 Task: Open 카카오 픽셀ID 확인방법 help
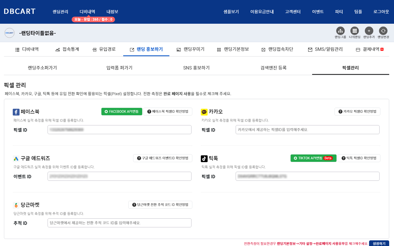tap(357, 112)
